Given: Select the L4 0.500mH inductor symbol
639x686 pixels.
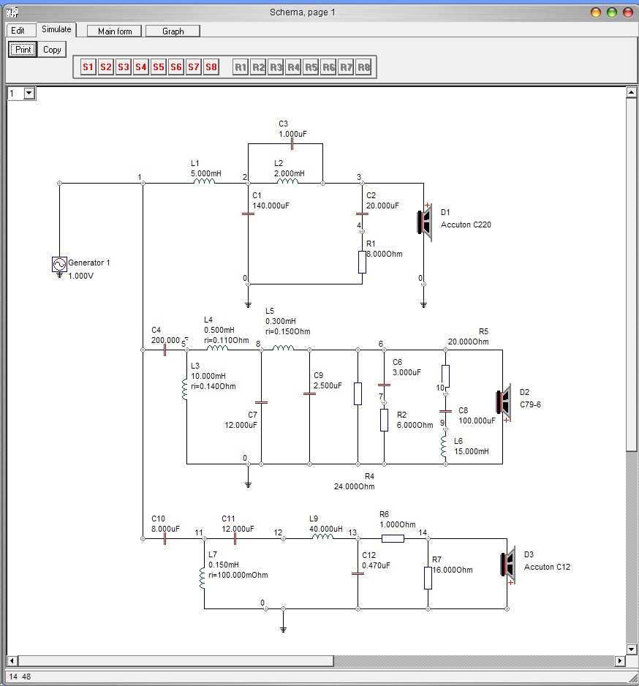Looking at the screenshot, I should click(x=217, y=348).
